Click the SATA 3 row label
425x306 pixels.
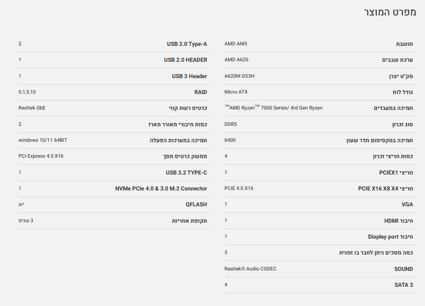[403, 285]
